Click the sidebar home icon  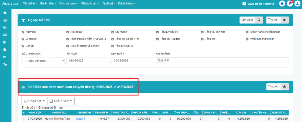click(5, 13)
